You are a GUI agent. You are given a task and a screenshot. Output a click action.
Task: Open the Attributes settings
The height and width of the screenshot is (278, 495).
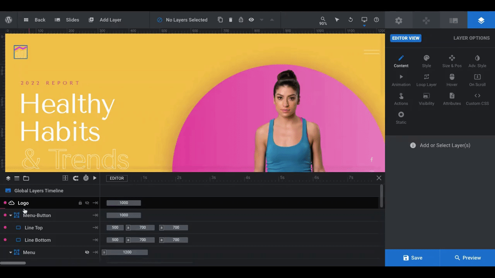[x=452, y=99]
